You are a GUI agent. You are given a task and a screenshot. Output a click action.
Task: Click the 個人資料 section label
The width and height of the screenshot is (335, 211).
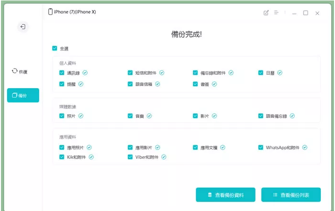[68, 63]
